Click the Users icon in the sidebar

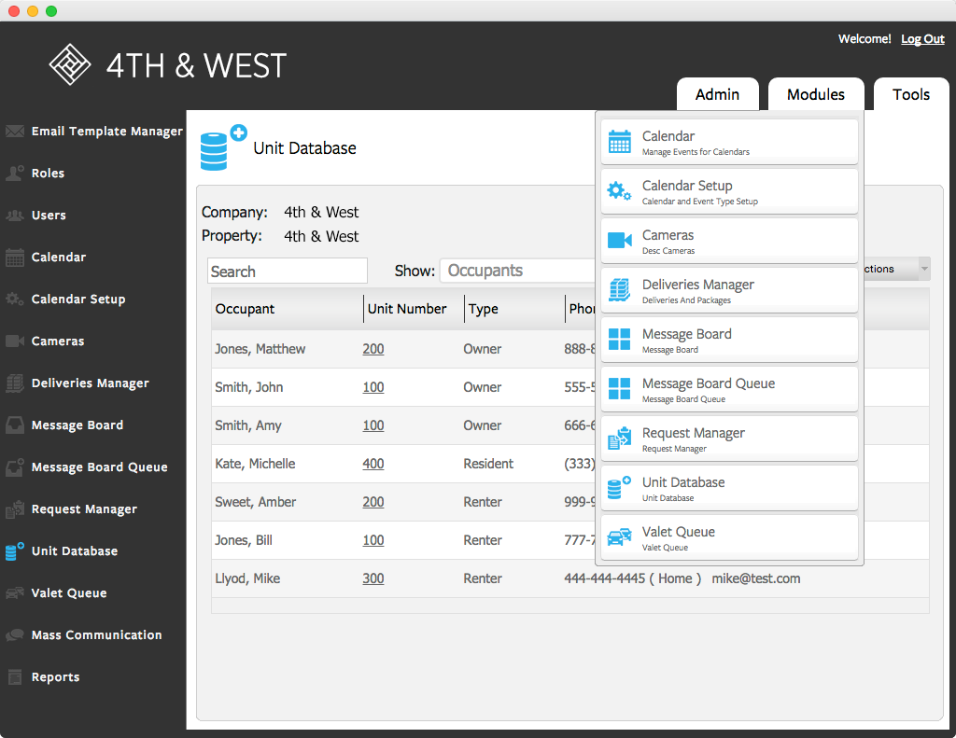click(x=14, y=215)
